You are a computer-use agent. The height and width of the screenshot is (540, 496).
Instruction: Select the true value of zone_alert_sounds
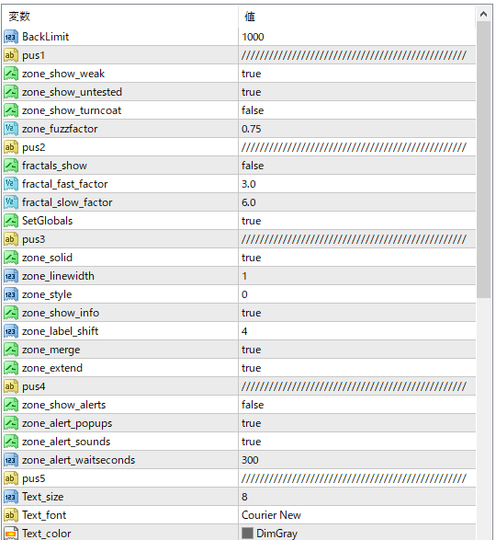point(251,442)
